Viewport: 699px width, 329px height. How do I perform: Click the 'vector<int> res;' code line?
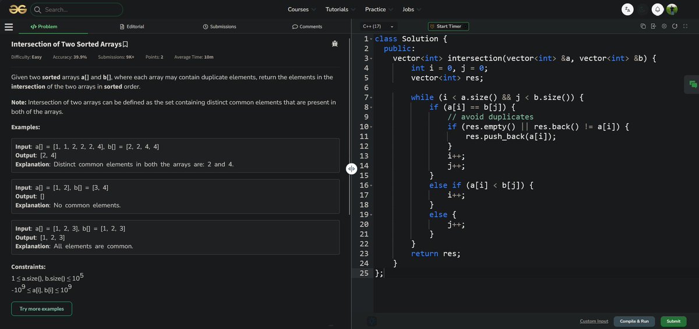[447, 78]
